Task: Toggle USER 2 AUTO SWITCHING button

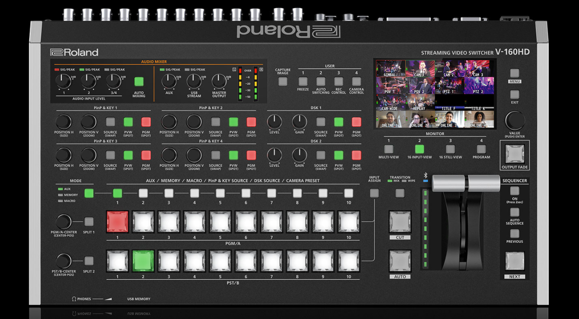Action: (x=321, y=82)
